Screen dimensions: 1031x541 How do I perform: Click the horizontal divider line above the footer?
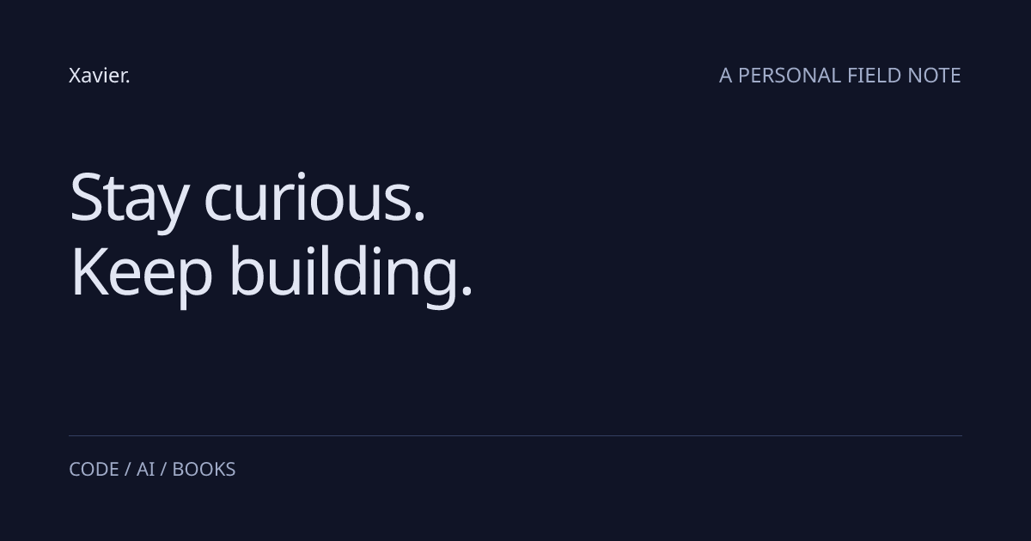(515, 436)
